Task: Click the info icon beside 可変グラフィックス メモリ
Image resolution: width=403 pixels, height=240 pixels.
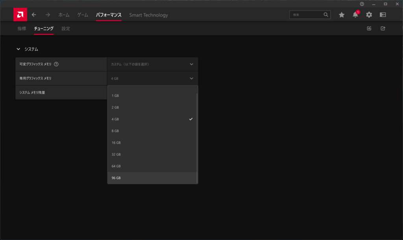Action: click(x=56, y=64)
